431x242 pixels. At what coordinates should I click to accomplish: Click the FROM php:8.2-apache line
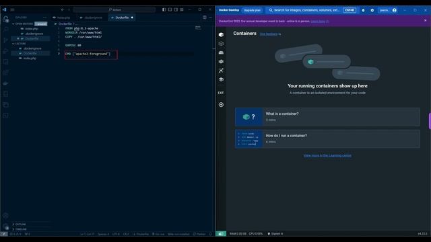[81, 28]
